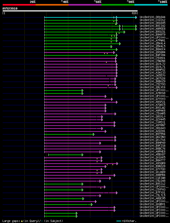
Task: Click the green ~80% legend color segment
Action: click(118, 5)
